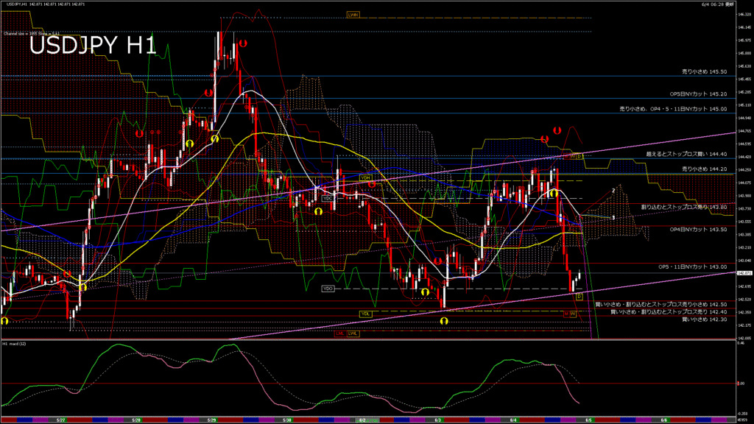The height and width of the screenshot is (424, 754).
Task: Click the LWL level tag
Action: click(x=353, y=333)
